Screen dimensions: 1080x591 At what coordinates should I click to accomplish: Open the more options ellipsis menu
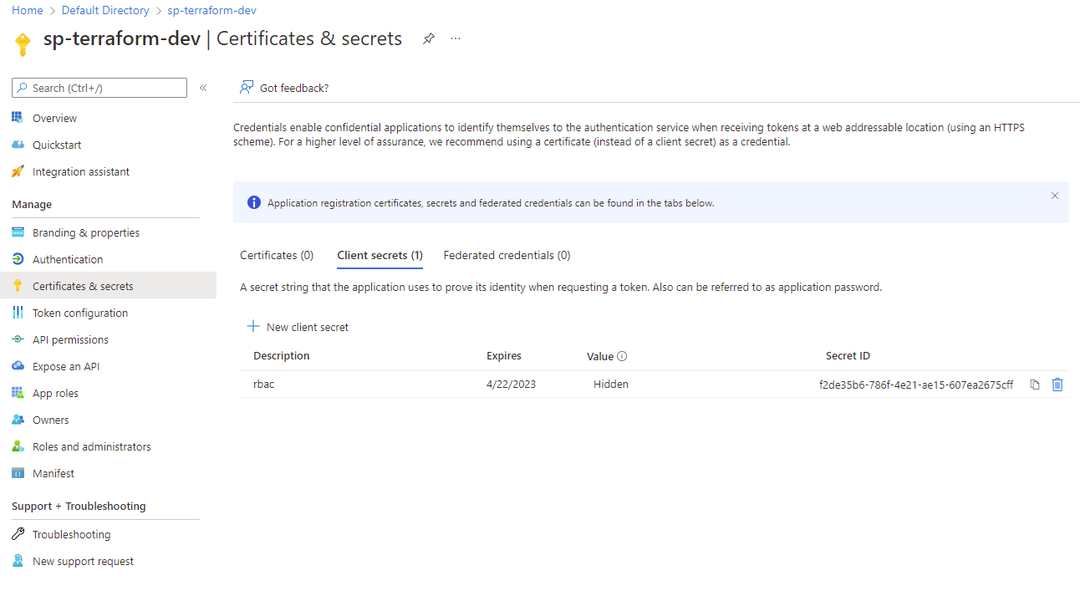pos(456,38)
